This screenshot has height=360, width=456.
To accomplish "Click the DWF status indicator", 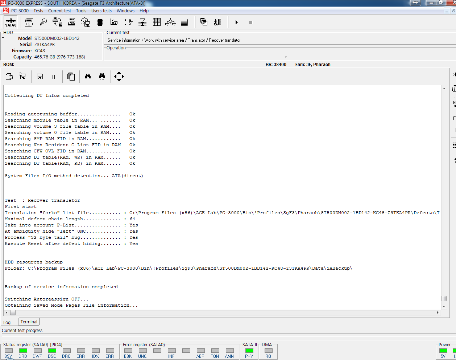I will (x=37, y=351).
